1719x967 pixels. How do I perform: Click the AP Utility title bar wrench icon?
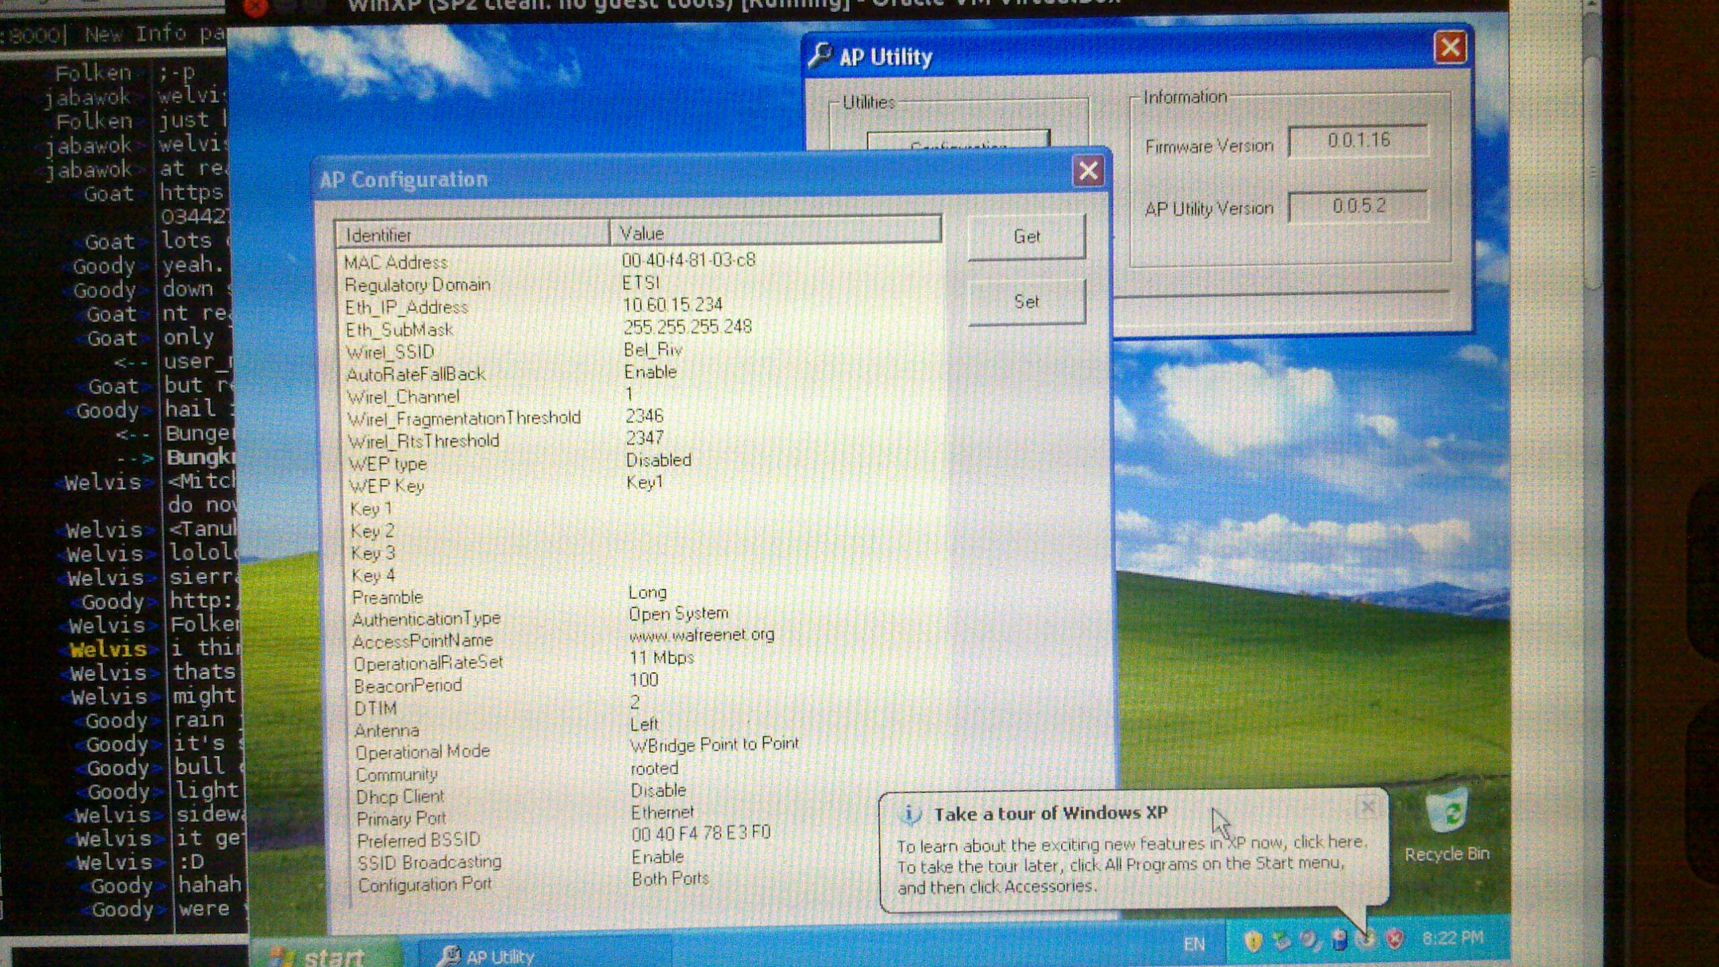point(820,55)
